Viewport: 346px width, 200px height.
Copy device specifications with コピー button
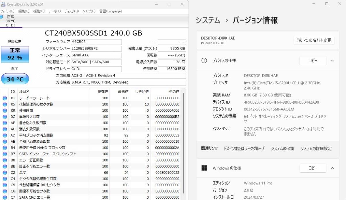(313, 61)
